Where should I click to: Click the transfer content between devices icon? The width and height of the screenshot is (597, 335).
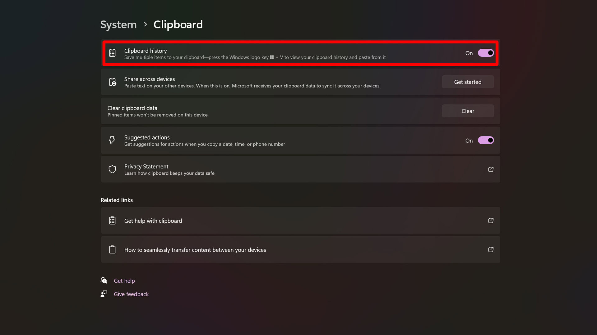[112, 249]
